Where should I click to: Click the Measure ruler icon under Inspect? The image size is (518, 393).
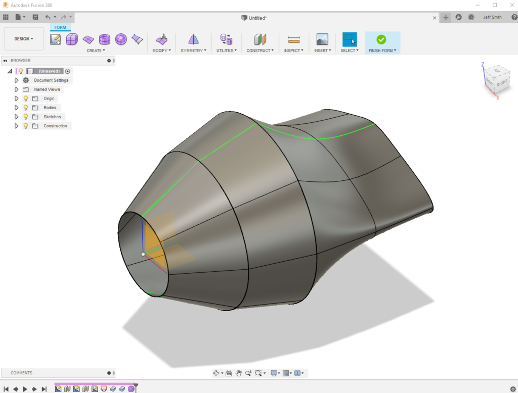(294, 39)
